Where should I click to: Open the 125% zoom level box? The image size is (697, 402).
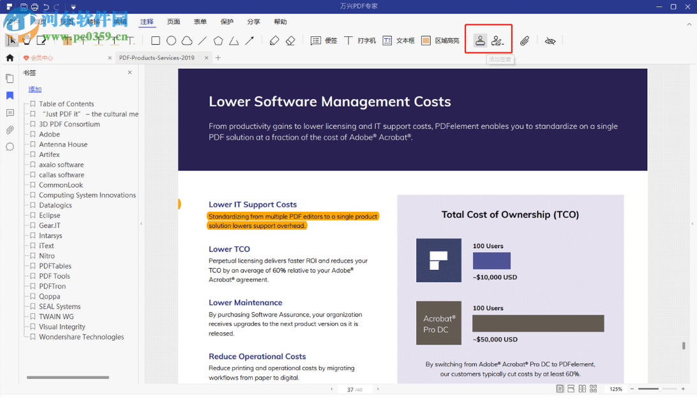coord(615,389)
